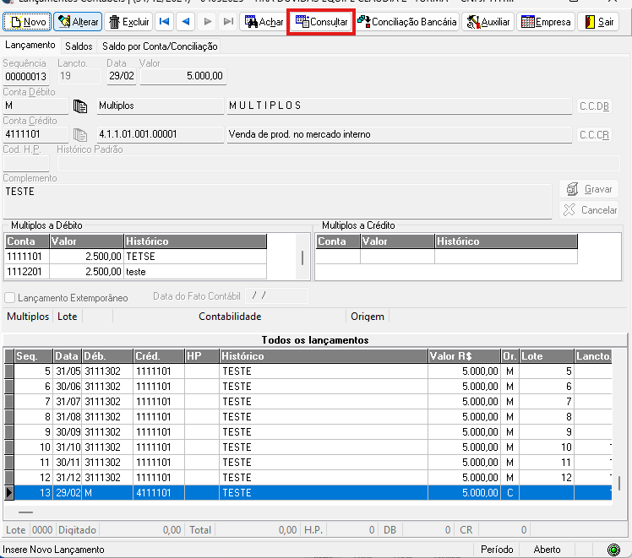The width and height of the screenshot is (632, 558).
Task: Click the Sequência field
Action: pos(26,77)
